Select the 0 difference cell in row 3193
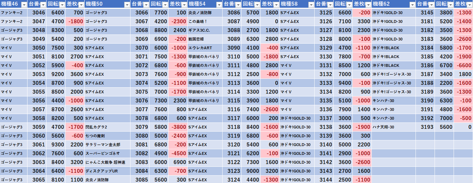This screenshot has width=473, height=183. click(x=463, y=127)
